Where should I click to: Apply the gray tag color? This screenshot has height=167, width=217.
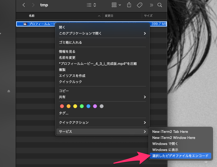(102, 106)
